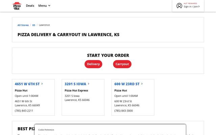Click phone number (785) 843-2211

(x=24, y=111)
